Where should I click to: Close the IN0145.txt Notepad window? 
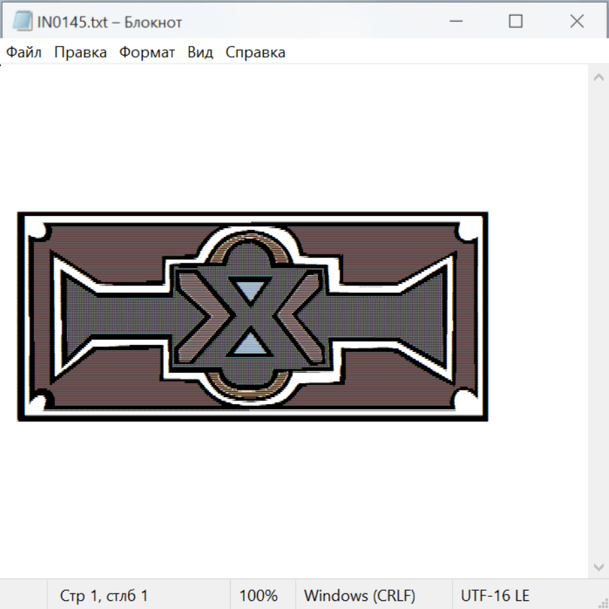pos(577,22)
